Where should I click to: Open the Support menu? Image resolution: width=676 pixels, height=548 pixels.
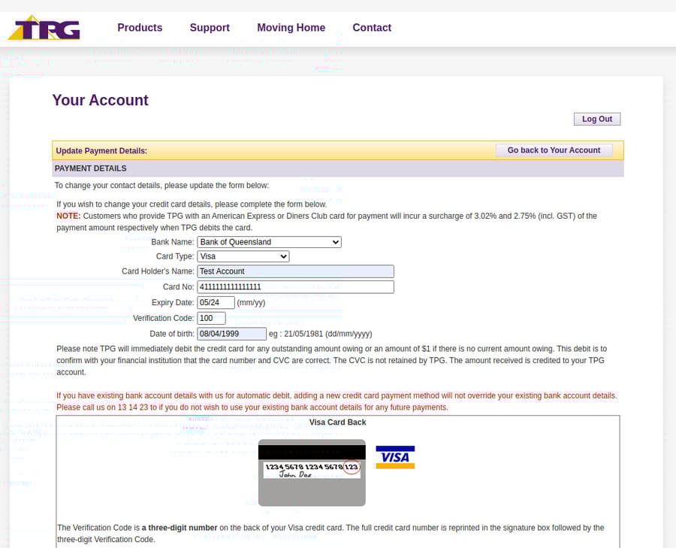pyautogui.click(x=209, y=27)
